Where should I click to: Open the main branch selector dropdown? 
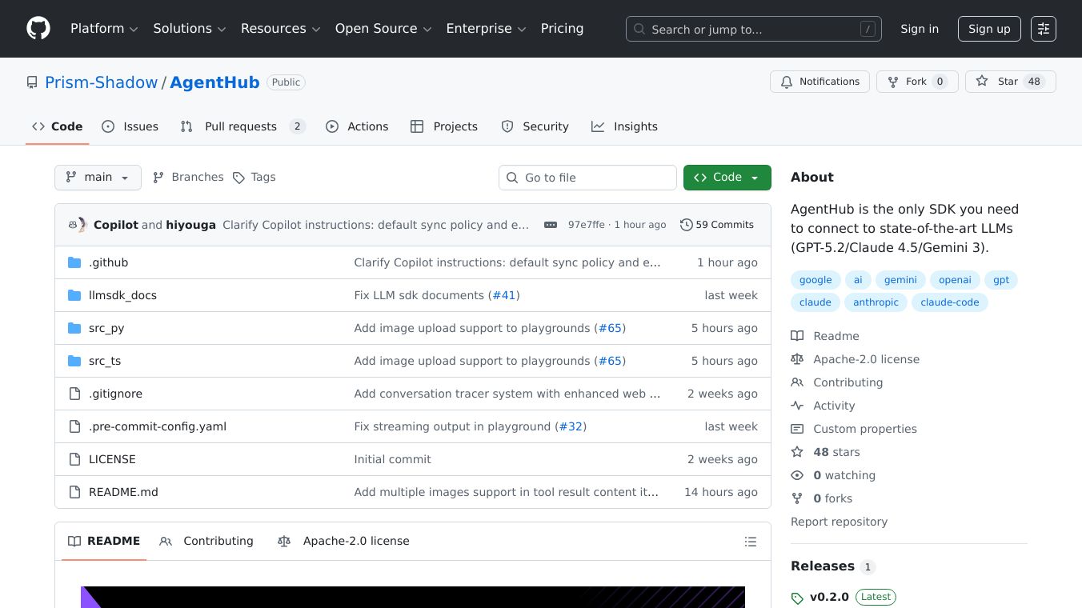point(98,178)
